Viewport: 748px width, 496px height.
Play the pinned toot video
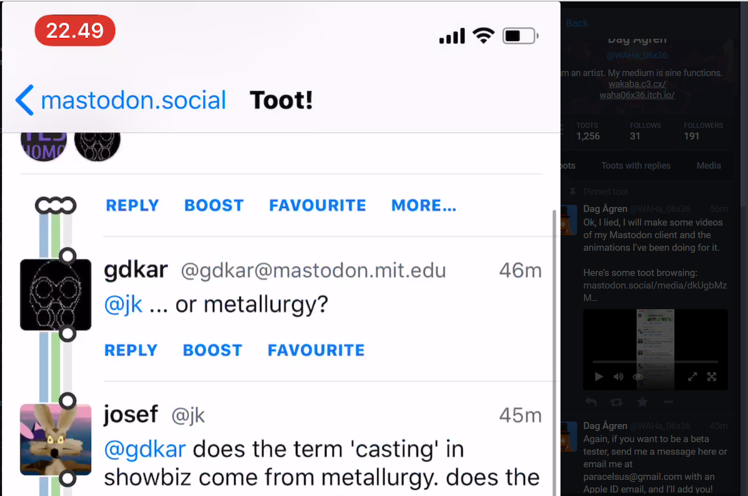point(599,377)
